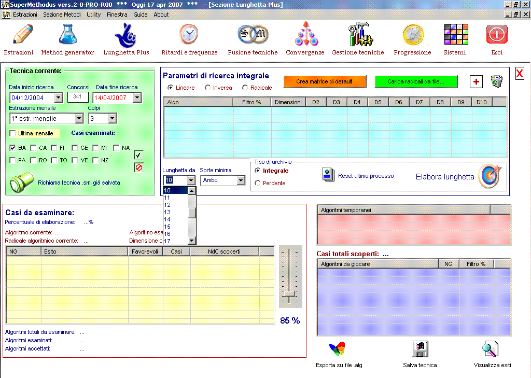Open the Sezione Metodi menu
This screenshot has height=378, width=531.
pyautogui.click(x=62, y=15)
